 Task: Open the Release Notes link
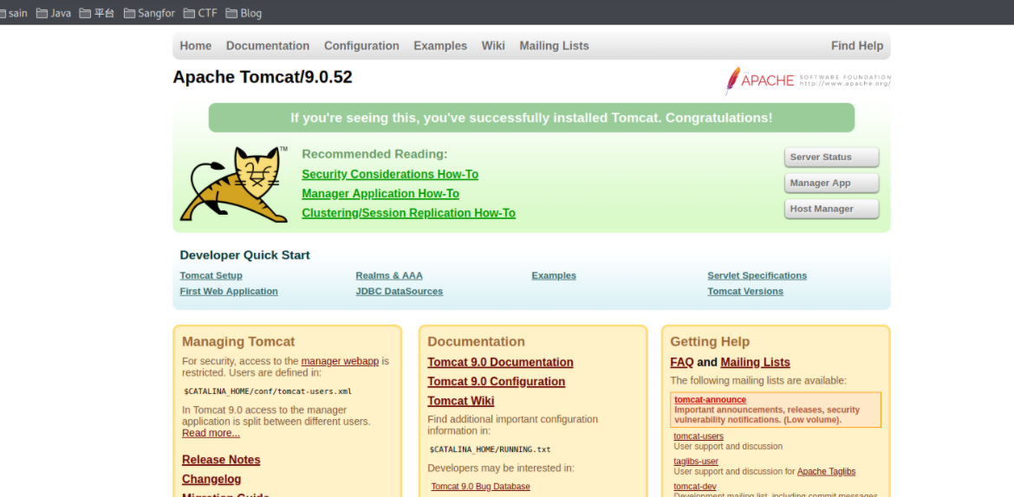(x=221, y=460)
